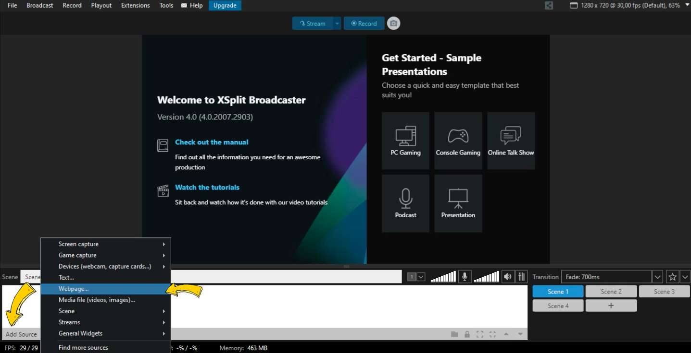Switch to Scene 4
The height and width of the screenshot is (353, 691).
click(558, 306)
